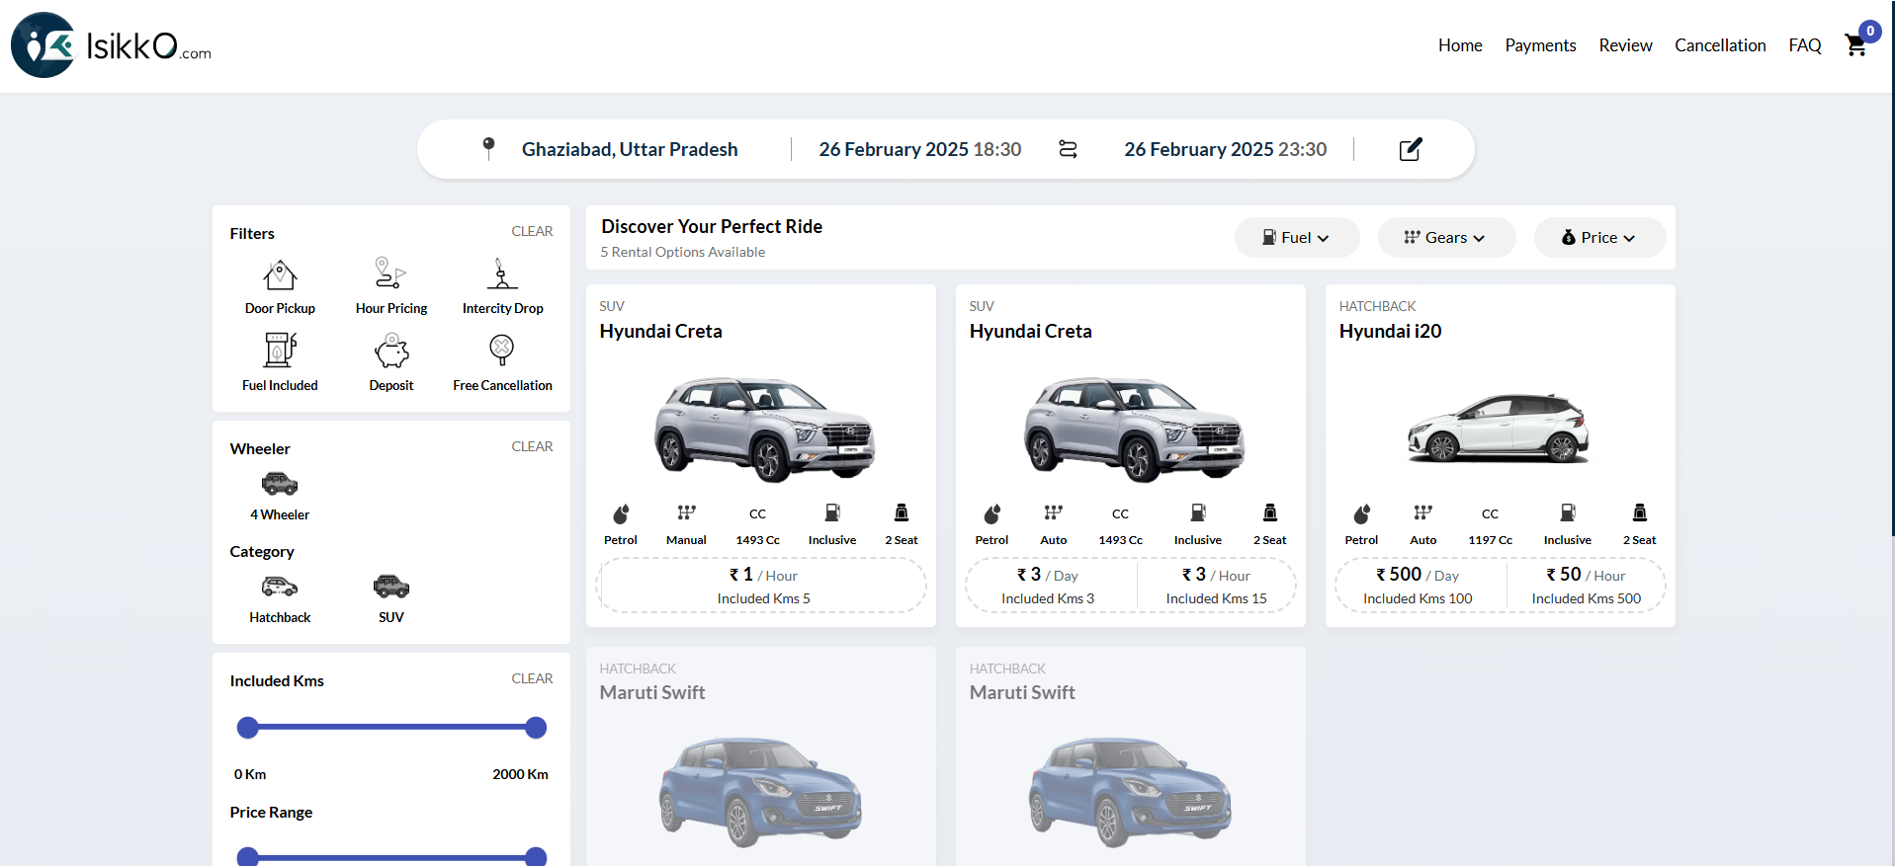Viewport: 1895px width, 866px height.
Task: Select the Intercity Drop filter icon
Action: pyautogui.click(x=502, y=274)
